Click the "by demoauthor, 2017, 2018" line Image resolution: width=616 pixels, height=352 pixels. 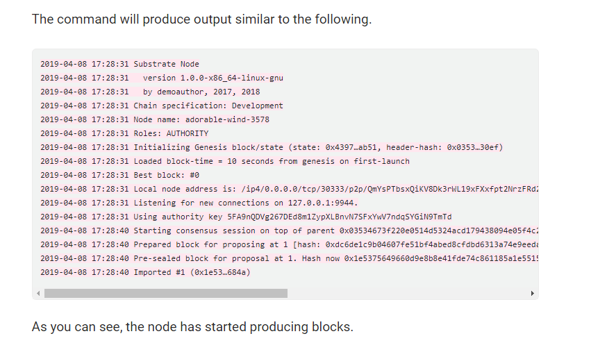201,92
